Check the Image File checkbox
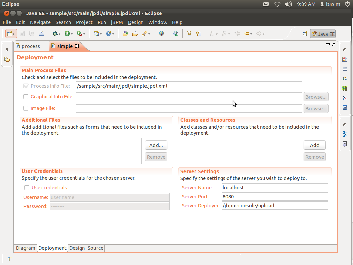Image resolution: width=353 pixels, height=265 pixels. click(x=26, y=108)
